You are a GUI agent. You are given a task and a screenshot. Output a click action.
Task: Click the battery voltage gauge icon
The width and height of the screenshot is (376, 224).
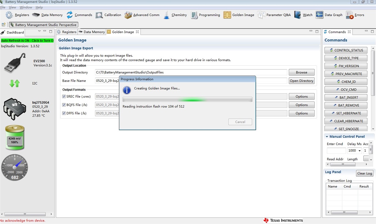(x=15, y=138)
